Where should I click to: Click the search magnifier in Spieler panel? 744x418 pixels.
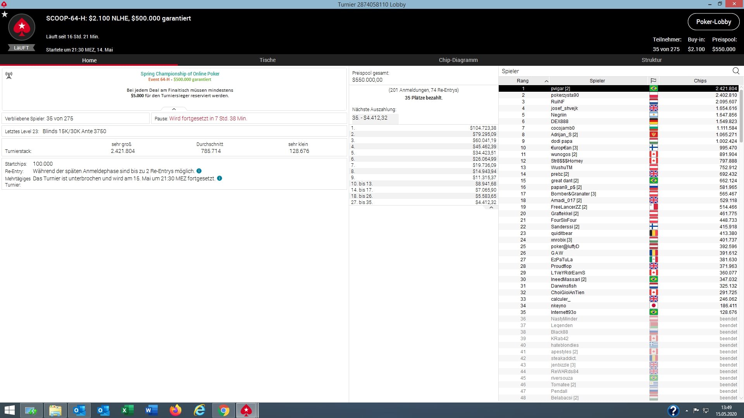736,71
